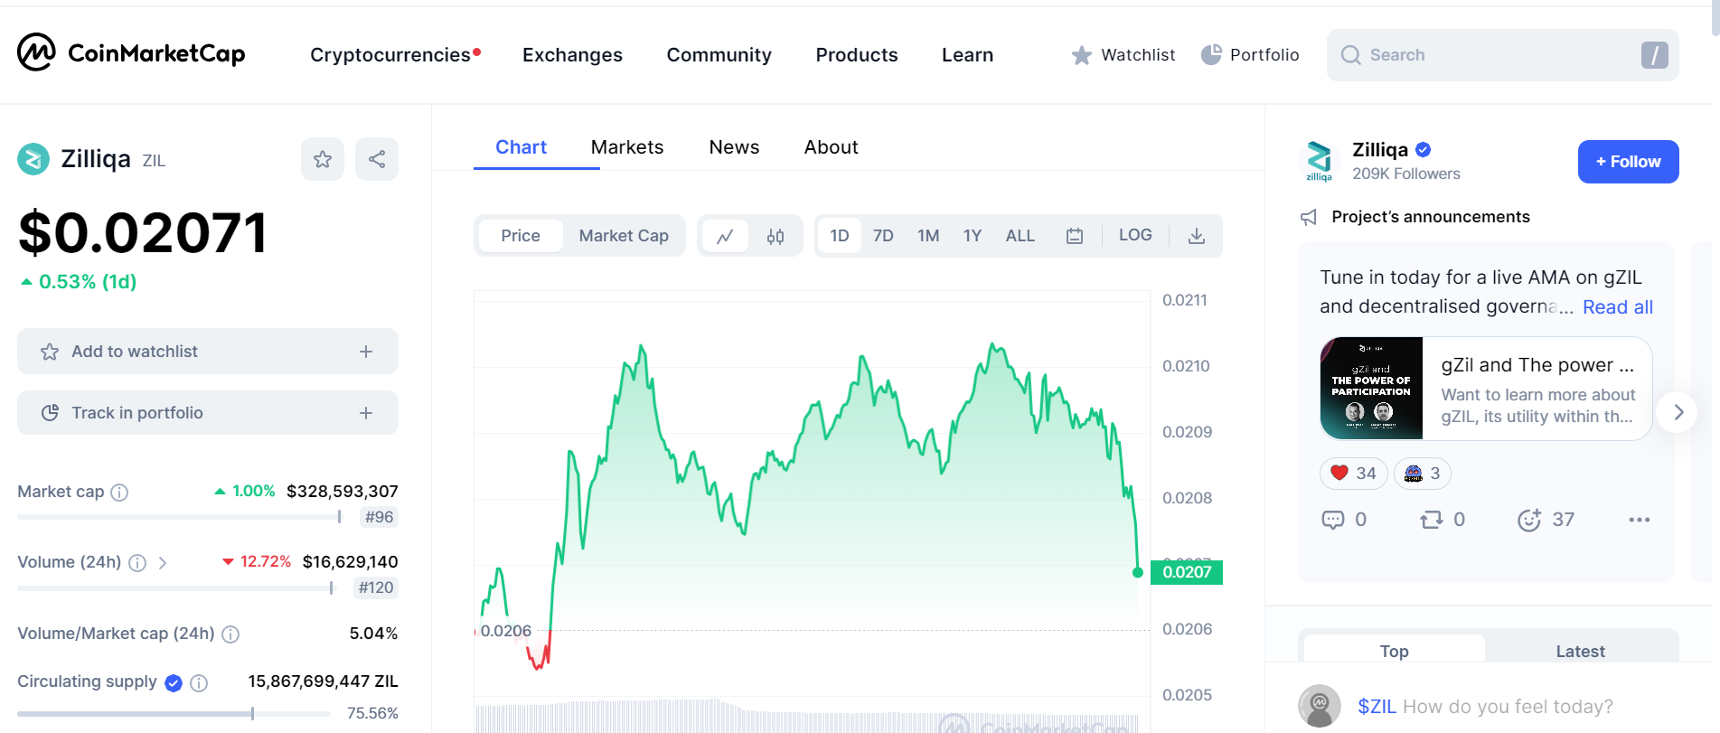Open Community menu
The width and height of the screenshot is (1720, 733).
[719, 55]
